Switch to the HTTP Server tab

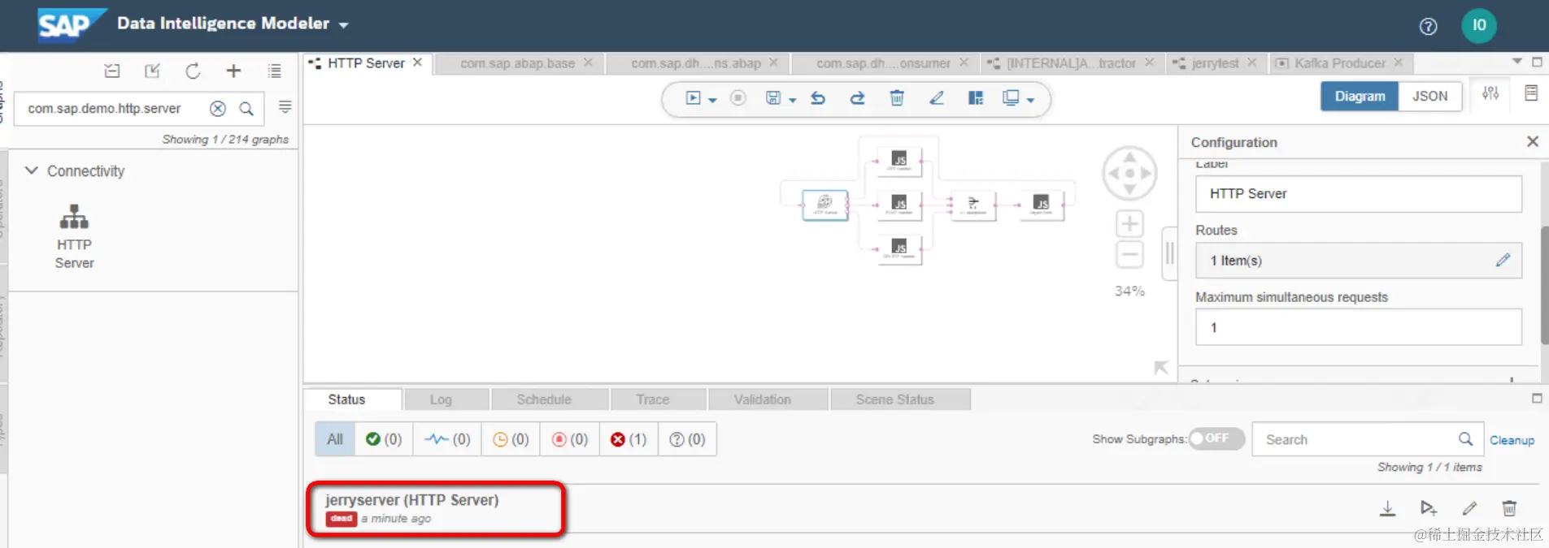[365, 63]
